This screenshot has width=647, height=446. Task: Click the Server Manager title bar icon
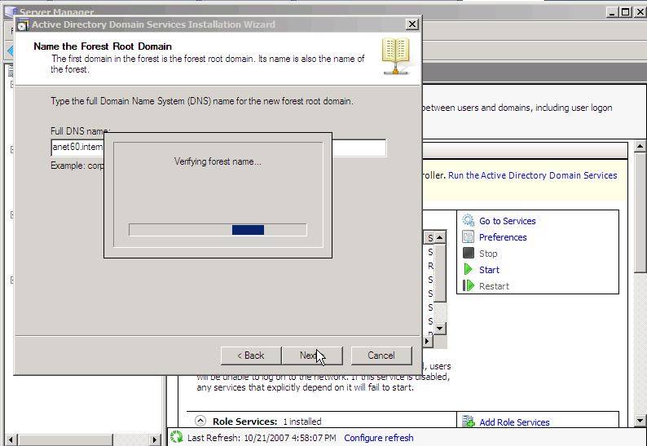tap(11, 11)
